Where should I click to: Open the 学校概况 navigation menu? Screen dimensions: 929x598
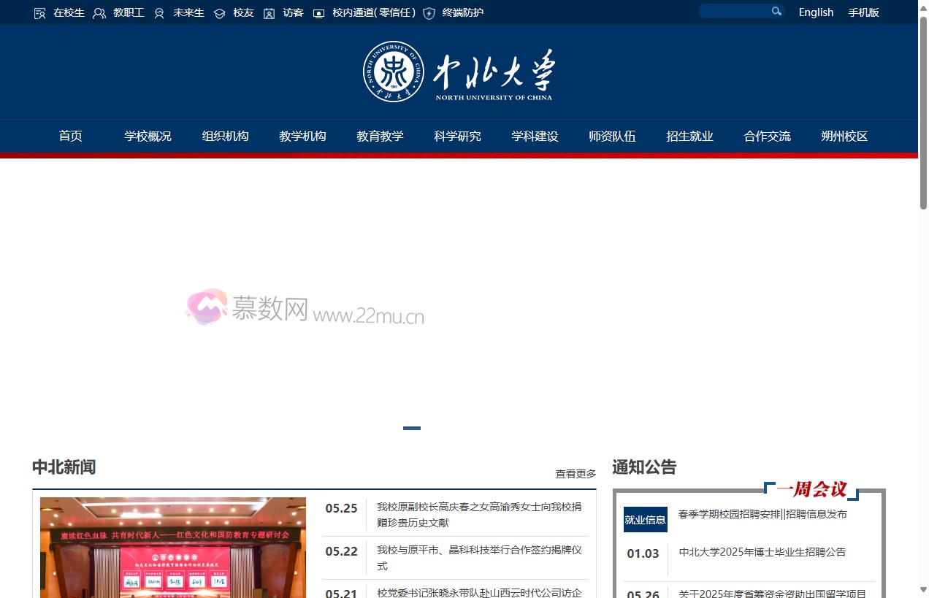[148, 136]
